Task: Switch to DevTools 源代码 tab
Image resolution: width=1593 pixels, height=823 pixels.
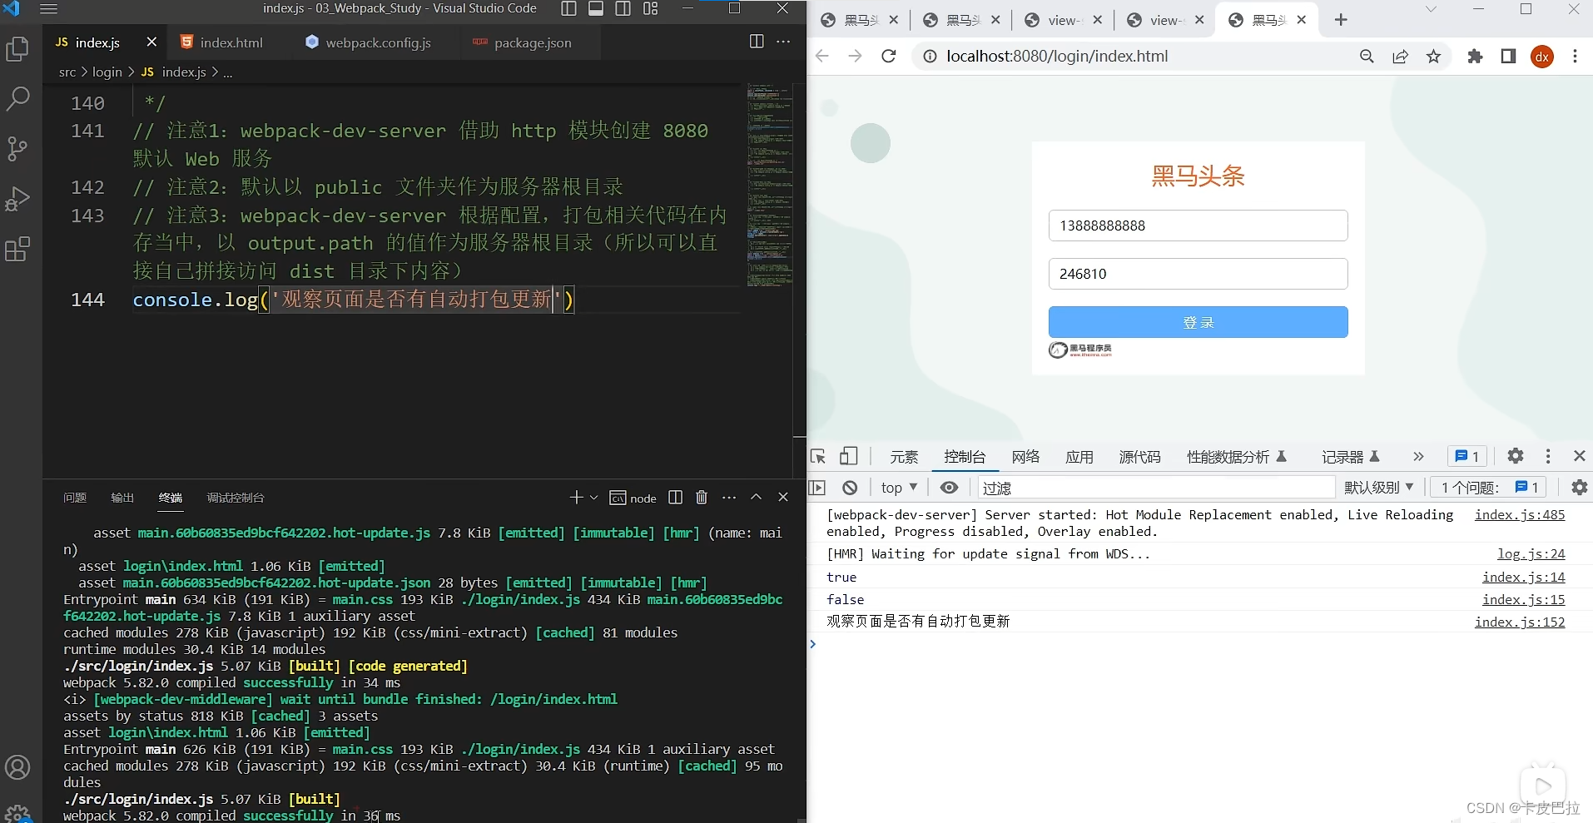Action: [x=1139, y=457]
